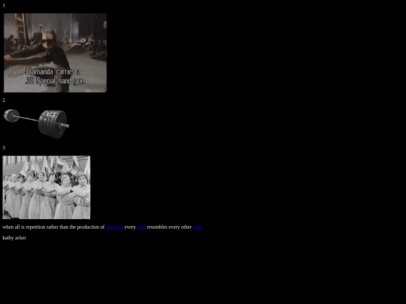Click the phrase 'when all is repetition'

coord(24,227)
